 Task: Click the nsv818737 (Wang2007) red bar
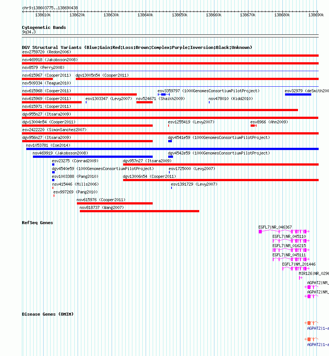139,211
